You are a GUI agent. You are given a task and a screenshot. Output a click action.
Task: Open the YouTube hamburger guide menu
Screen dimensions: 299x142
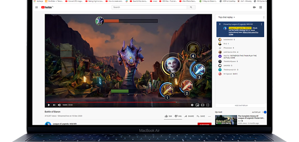[x=36, y=7]
